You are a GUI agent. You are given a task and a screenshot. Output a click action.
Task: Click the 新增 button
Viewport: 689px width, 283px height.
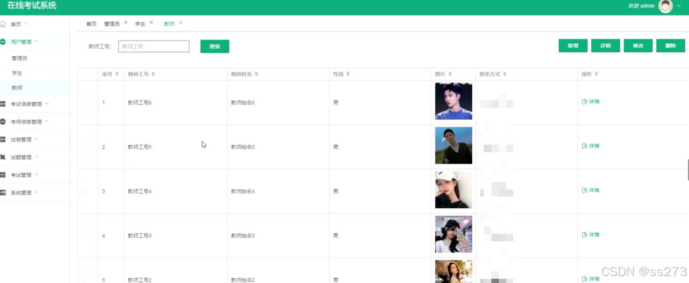573,46
